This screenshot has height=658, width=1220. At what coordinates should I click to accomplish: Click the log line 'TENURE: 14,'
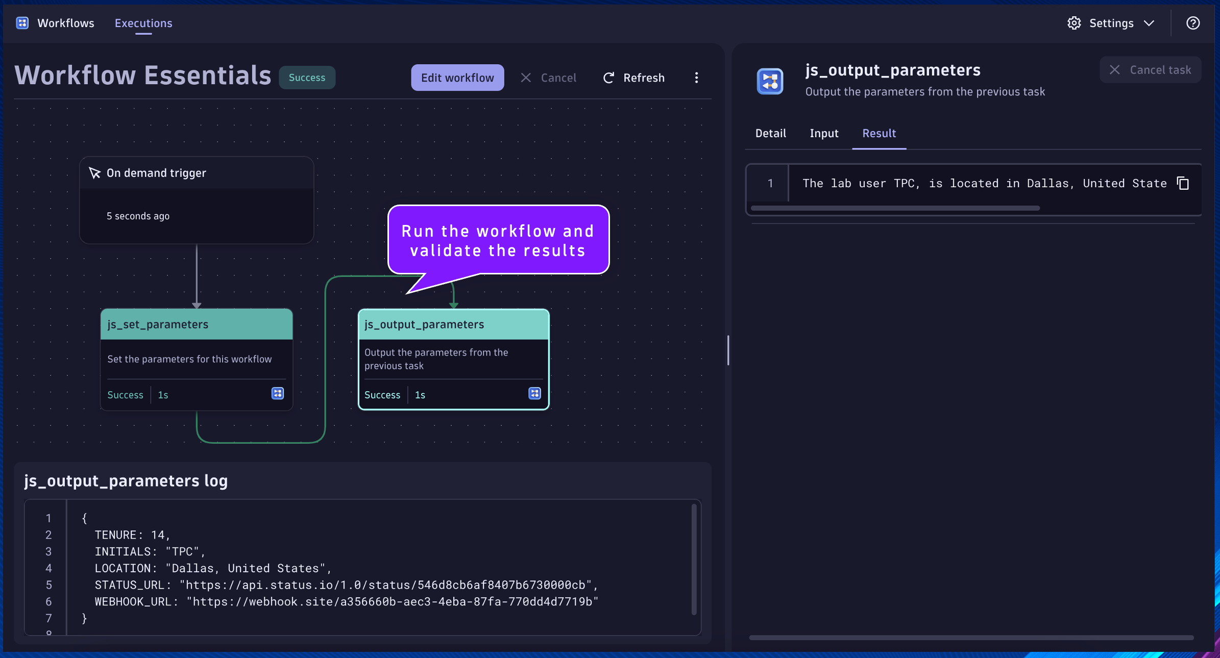(132, 535)
